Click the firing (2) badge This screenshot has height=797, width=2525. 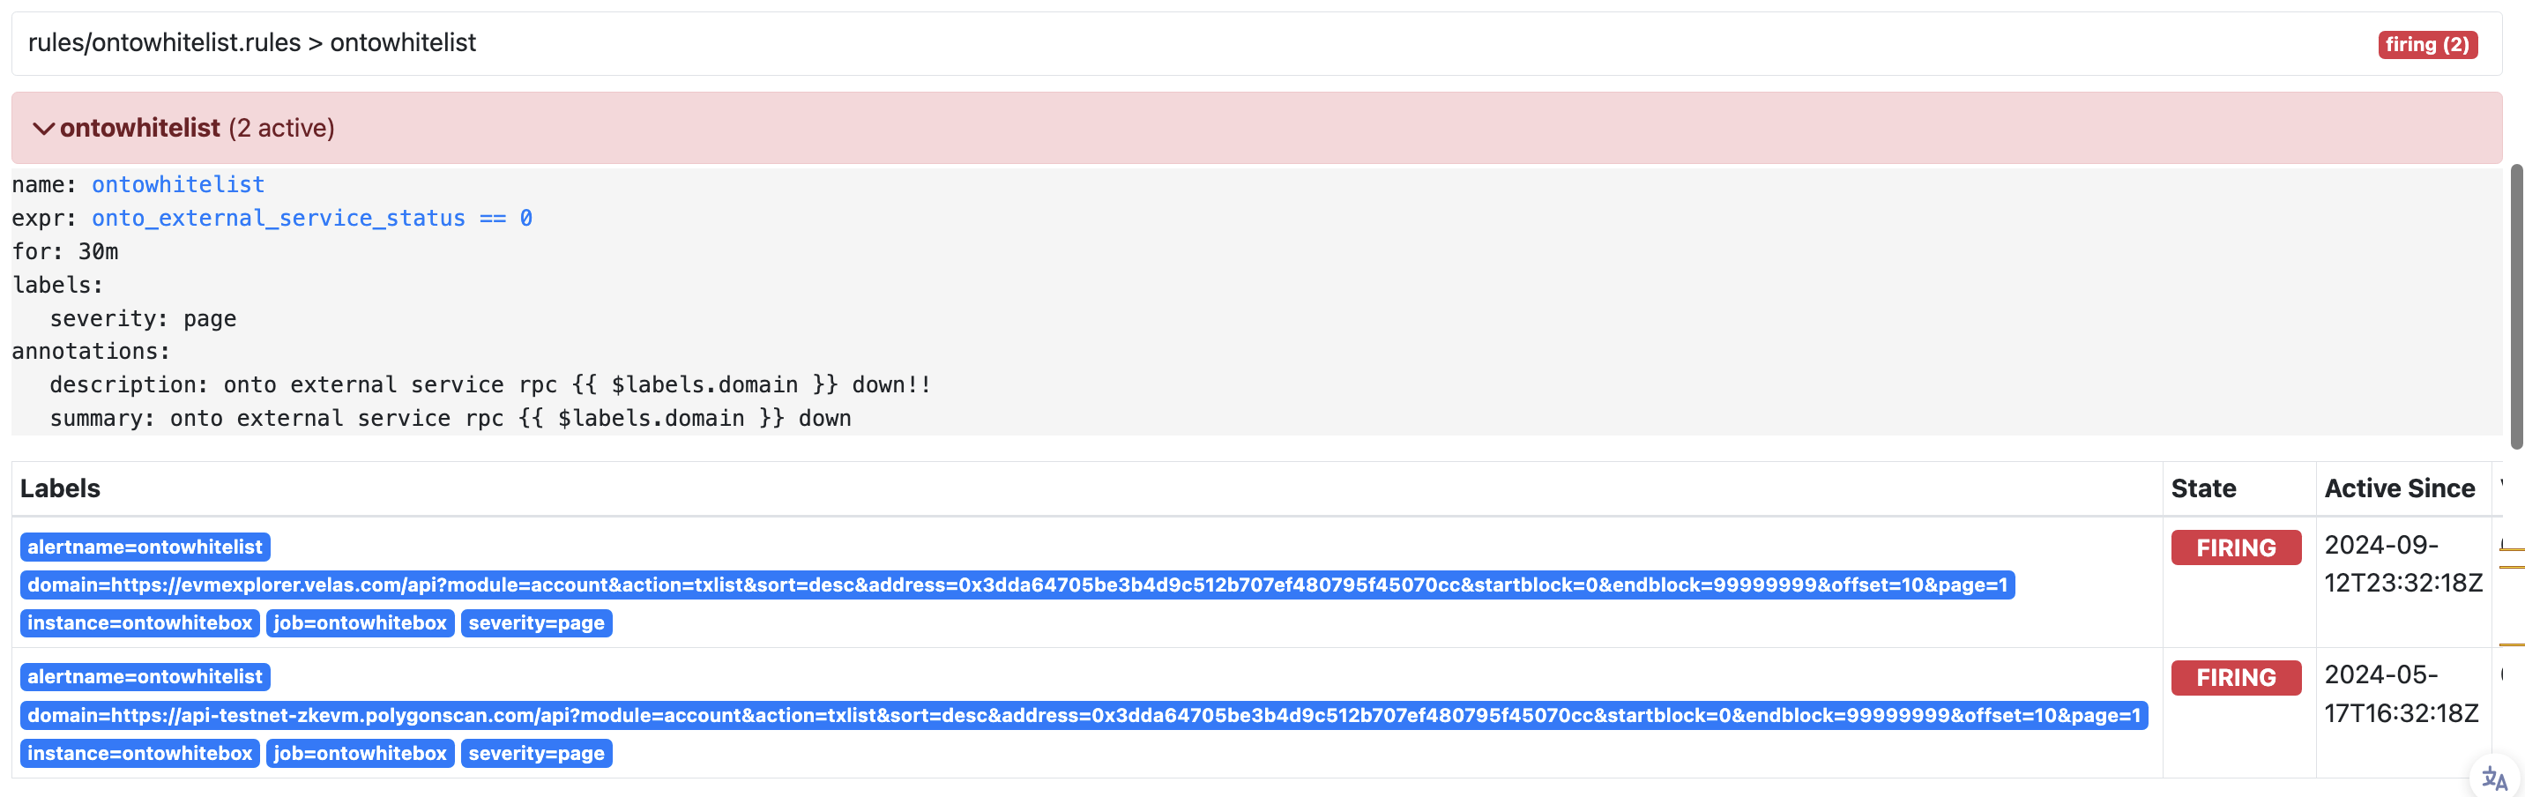(2426, 45)
